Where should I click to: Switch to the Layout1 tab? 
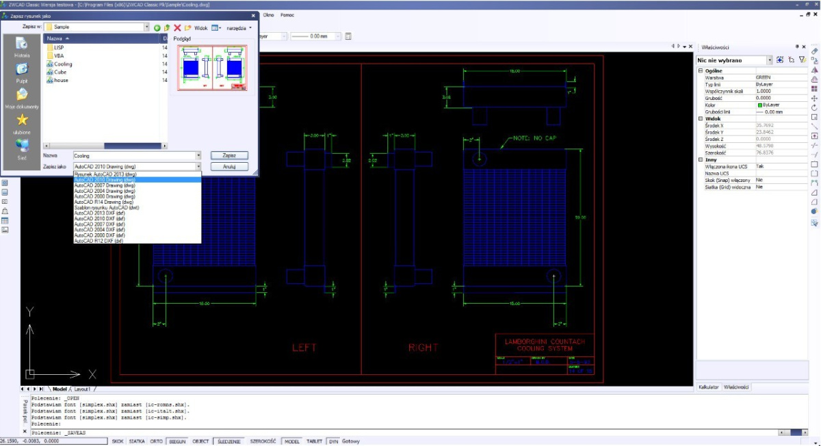[x=81, y=389]
